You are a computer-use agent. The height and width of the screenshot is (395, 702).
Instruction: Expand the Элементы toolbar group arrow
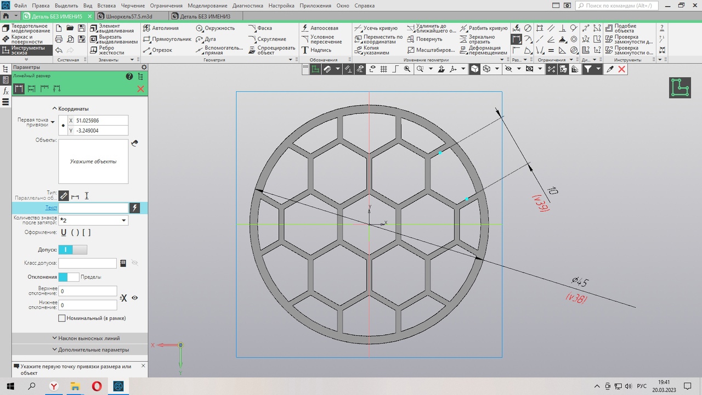[x=132, y=60]
